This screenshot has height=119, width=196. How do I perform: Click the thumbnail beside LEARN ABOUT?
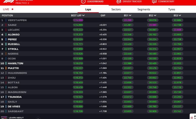4,118
